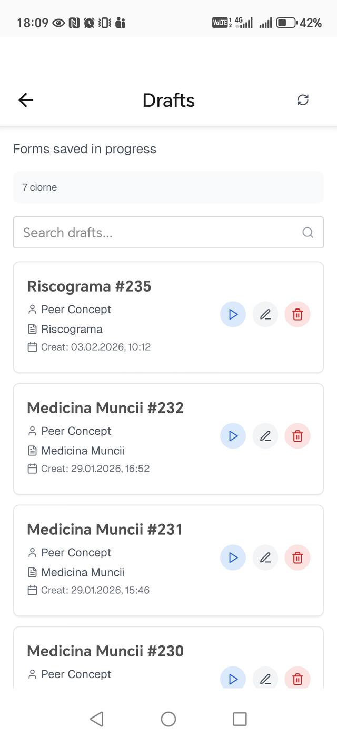Screen dimensions: 337x737
Task: Trash the Medicina Muncii #230 draft
Action: click(298, 679)
